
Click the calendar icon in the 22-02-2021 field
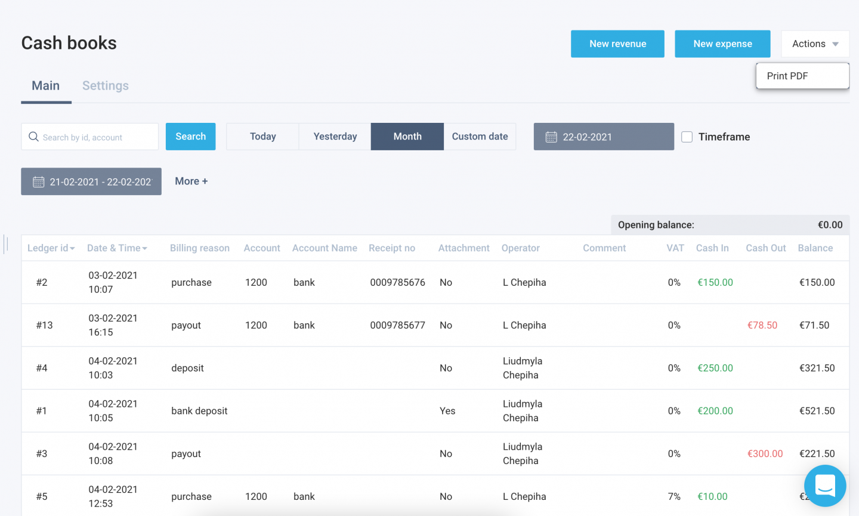pyautogui.click(x=551, y=137)
